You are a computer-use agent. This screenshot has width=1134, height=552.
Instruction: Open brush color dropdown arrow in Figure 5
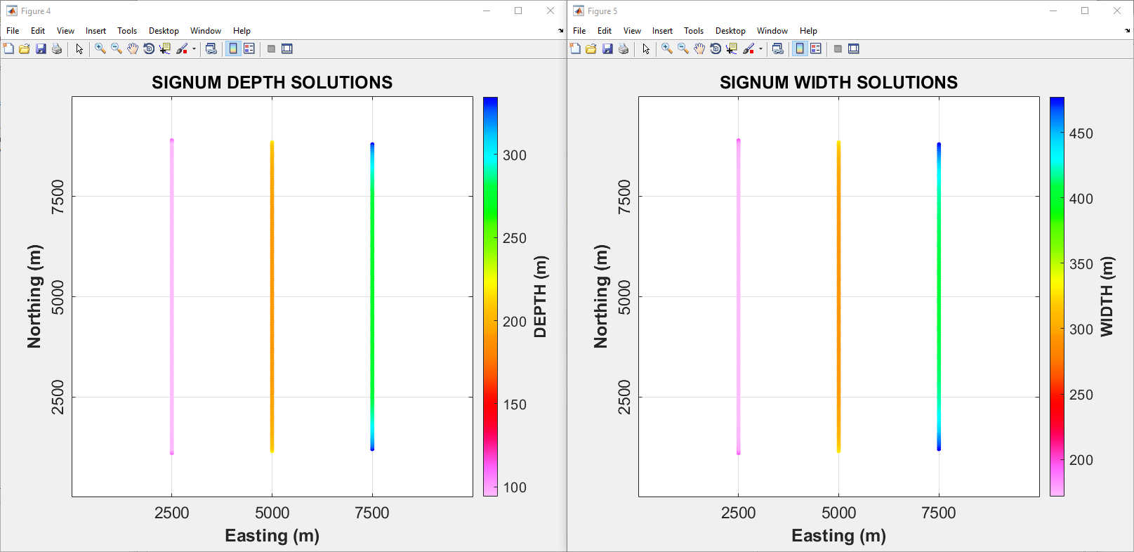coord(760,48)
